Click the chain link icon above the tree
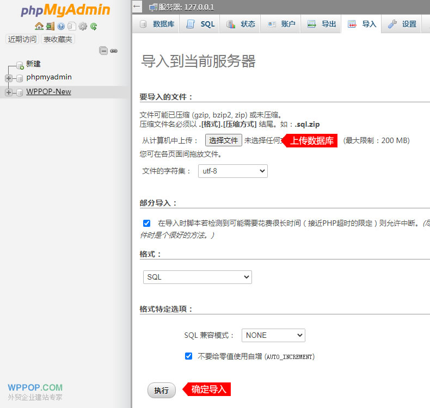 tap(114, 51)
